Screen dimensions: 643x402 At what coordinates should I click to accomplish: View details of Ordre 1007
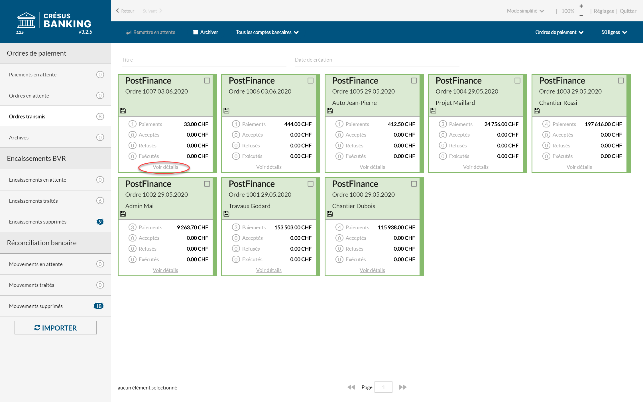(x=165, y=167)
